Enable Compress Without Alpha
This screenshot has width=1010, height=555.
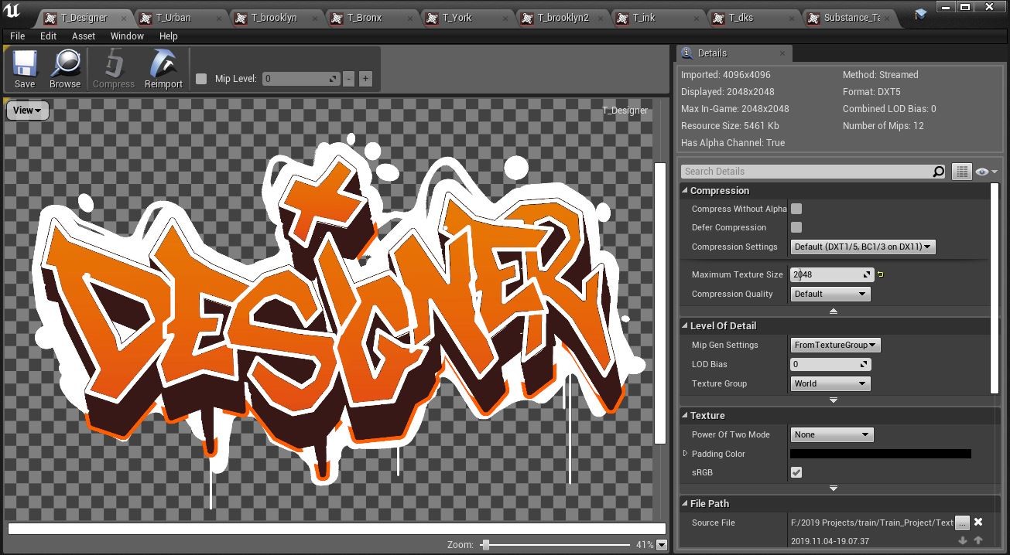pos(796,208)
